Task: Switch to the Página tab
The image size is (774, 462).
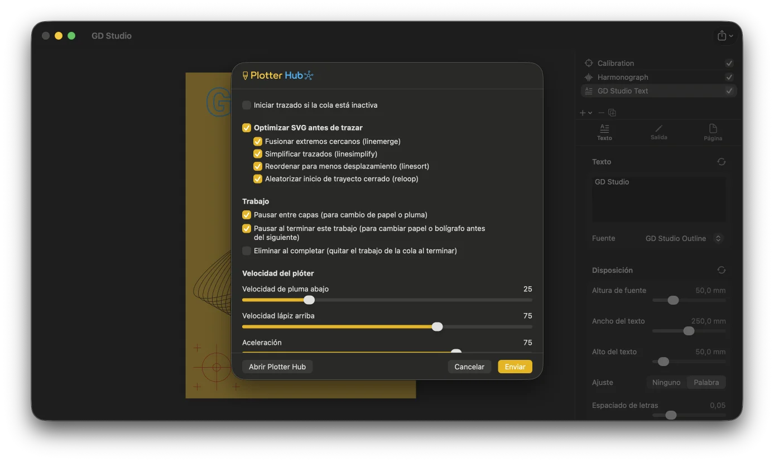Action: tap(713, 132)
